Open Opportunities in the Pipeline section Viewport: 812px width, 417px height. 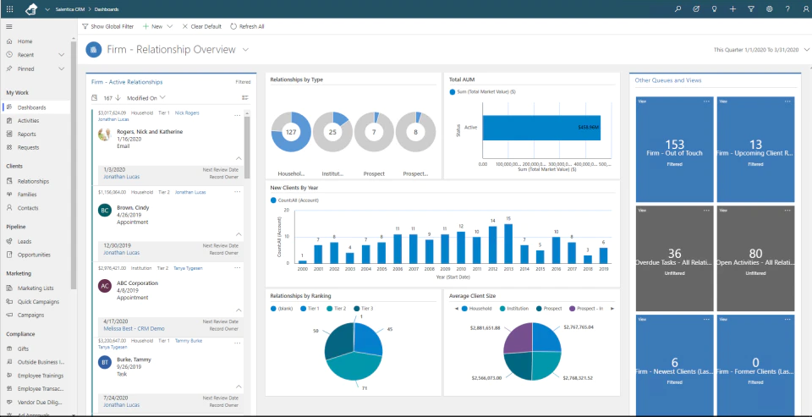(x=34, y=255)
